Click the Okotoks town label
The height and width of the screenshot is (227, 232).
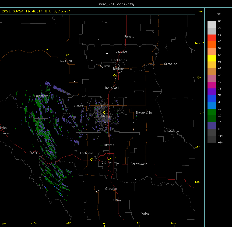(x=111, y=189)
